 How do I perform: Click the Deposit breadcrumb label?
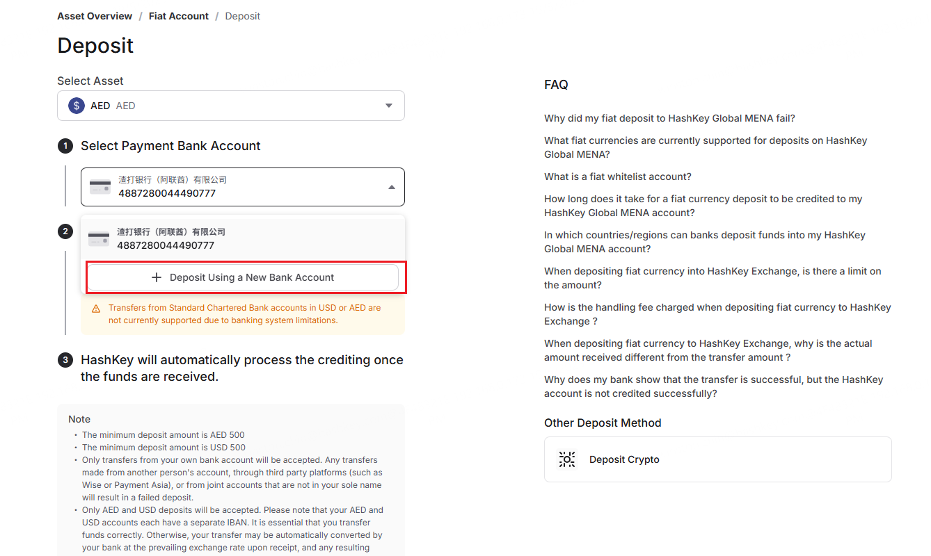(242, 15)
